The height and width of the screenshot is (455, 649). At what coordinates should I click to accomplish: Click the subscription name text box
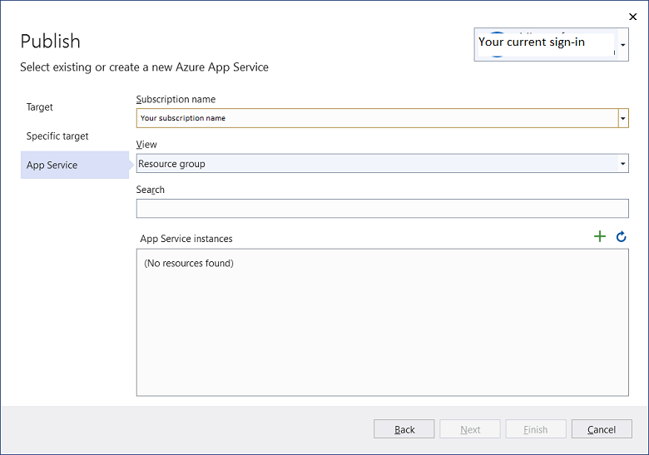click(376, 118)
